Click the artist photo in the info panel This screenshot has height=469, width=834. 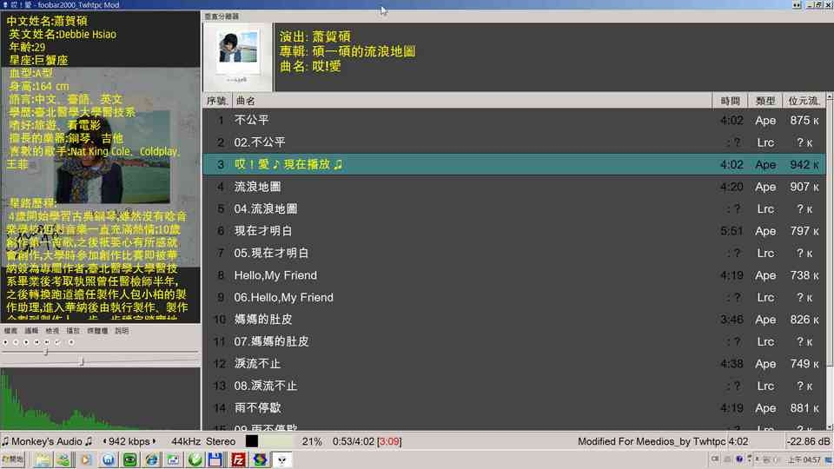click(x=113, y=157)
